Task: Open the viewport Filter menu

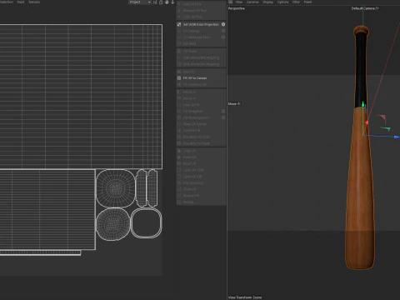Action: click(x=296, y=2)
